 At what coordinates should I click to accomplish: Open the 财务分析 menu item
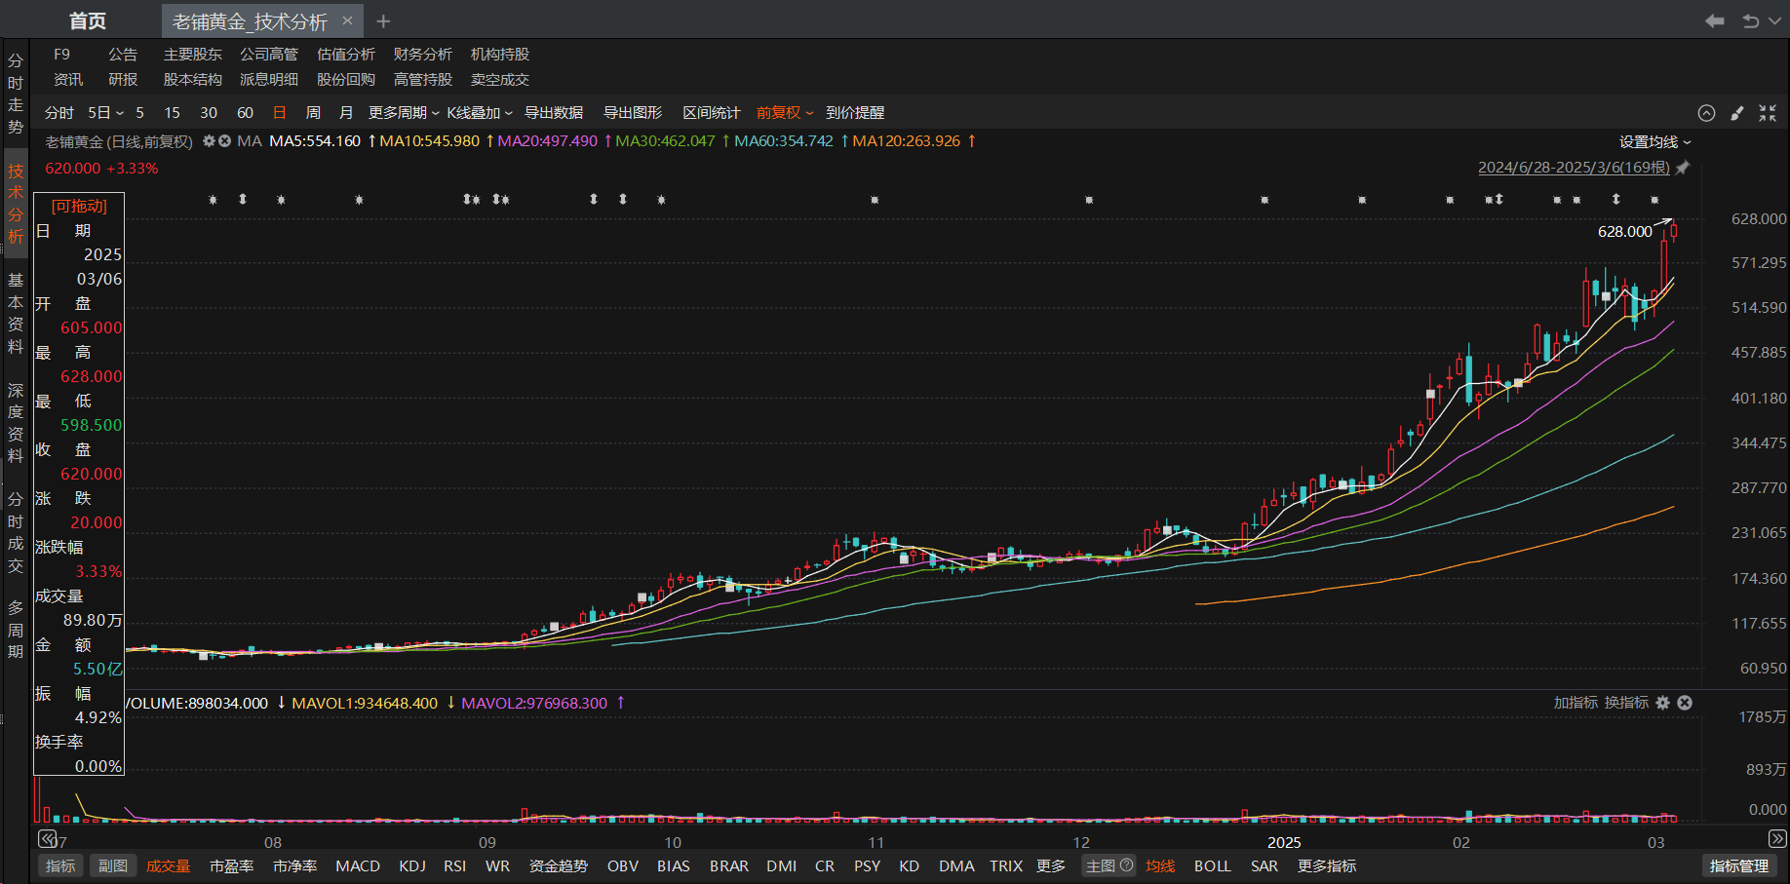click(x=422, y=54)
